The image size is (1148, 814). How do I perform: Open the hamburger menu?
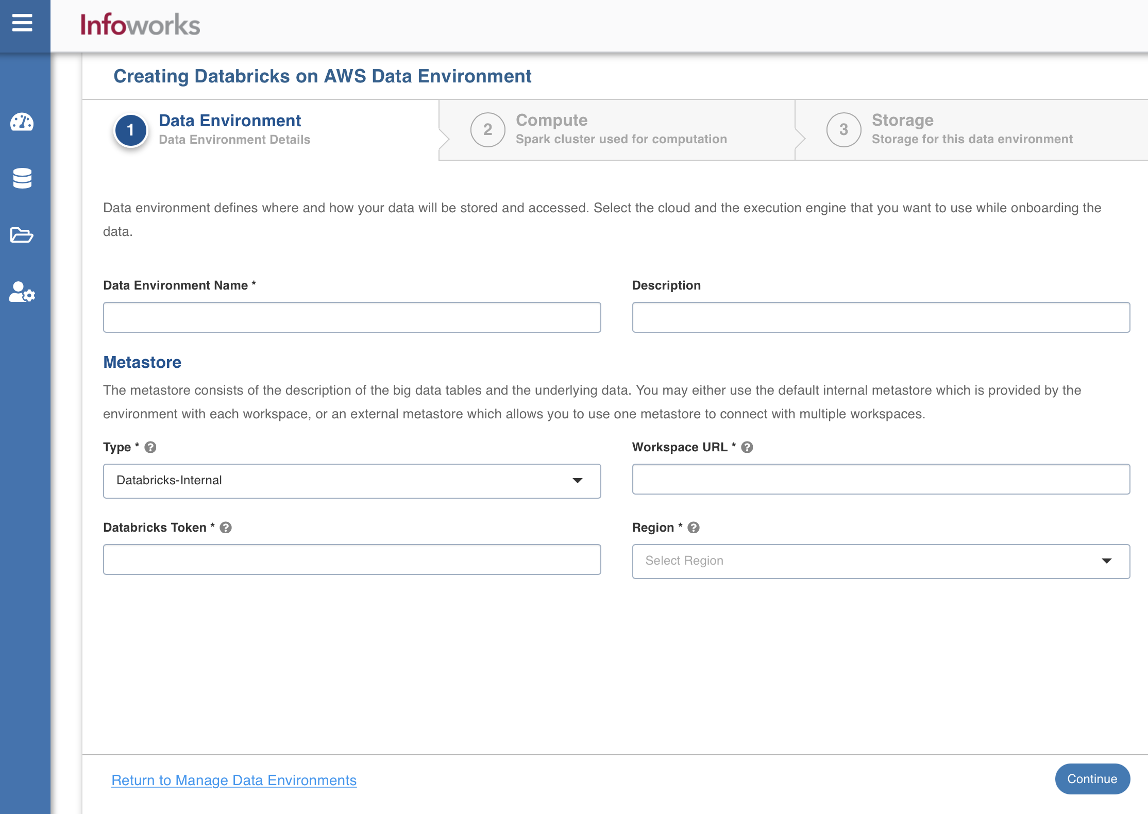[22, 23]
